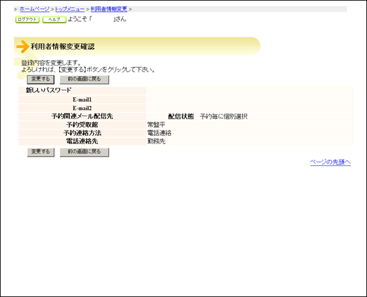The width and height of the screenshot is (367, 297).
Task: Jump to top via ページの先頭へ link
Action: [330, 162]
